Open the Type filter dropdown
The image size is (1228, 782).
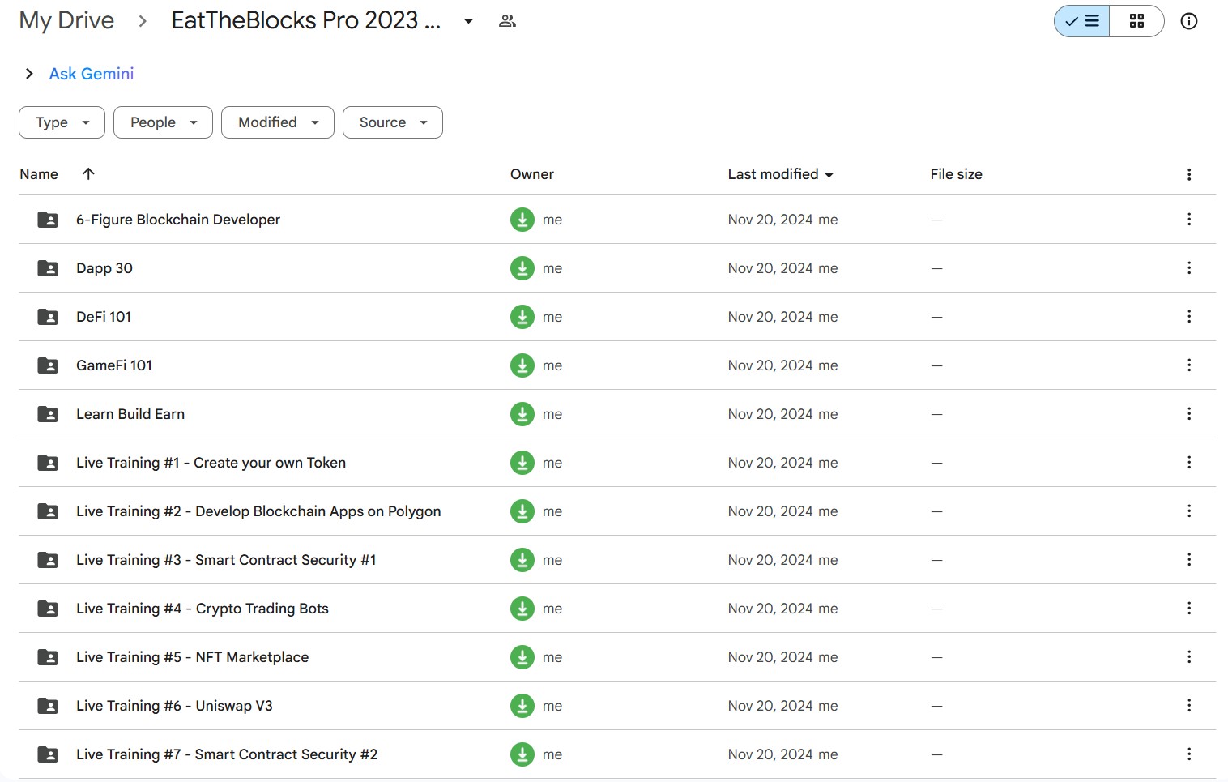tap(62, 122)
